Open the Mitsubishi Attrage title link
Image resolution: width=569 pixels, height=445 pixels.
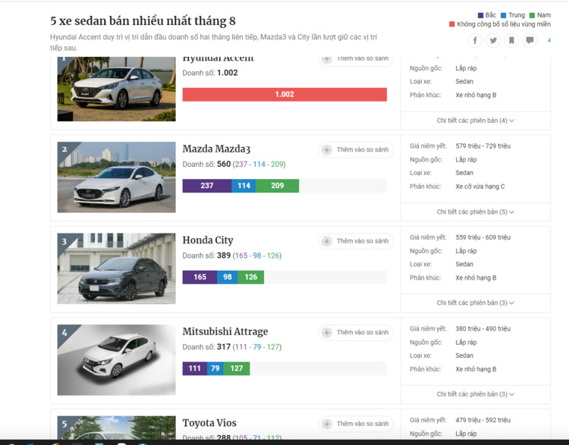[225, 332]
